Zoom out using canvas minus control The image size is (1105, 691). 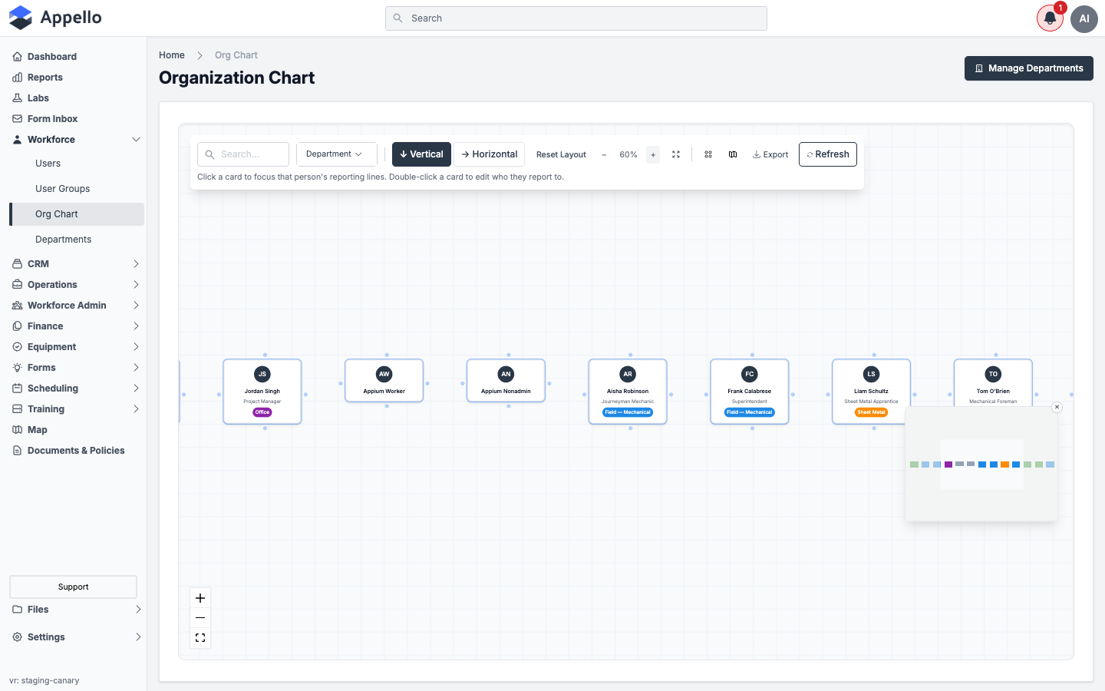(x=200, y=618)
